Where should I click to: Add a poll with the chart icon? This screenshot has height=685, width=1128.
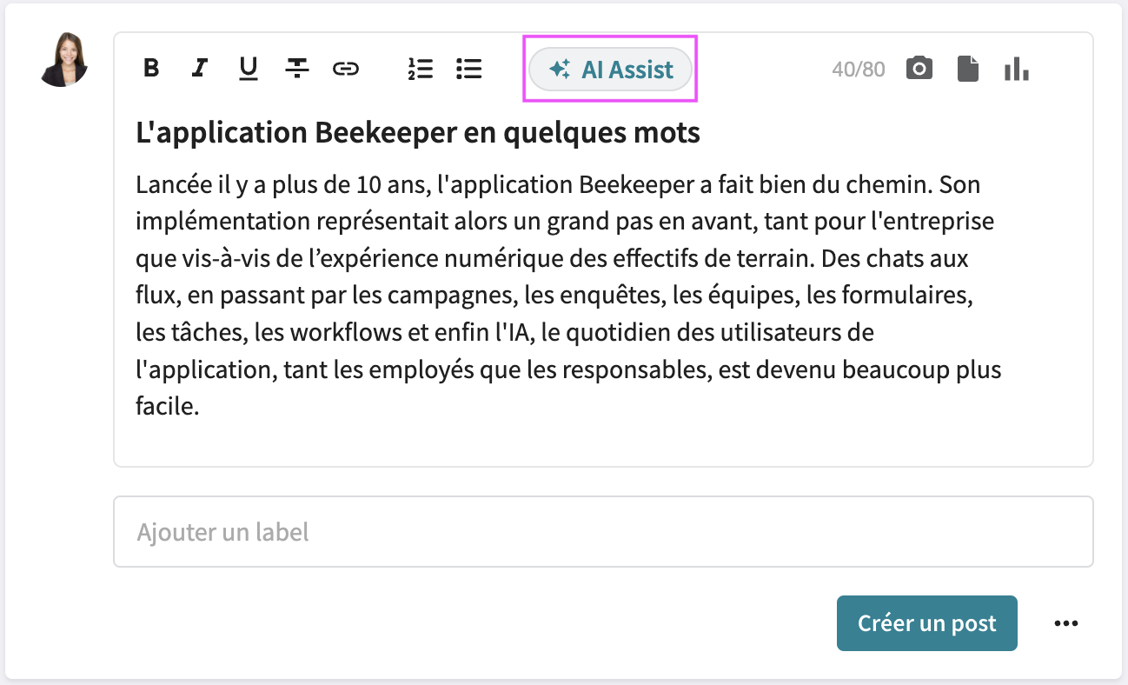click(x=1017, y=68)
